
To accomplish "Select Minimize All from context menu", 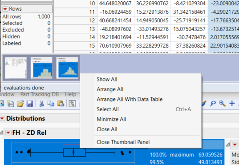I will click(x=111, y=119).
